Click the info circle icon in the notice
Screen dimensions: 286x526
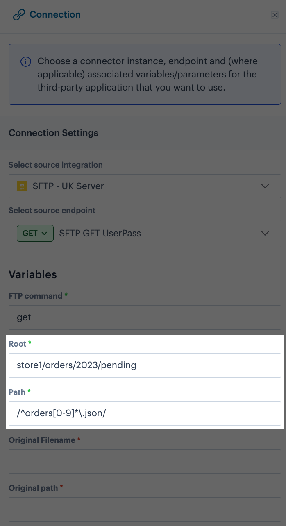(26, 62)
